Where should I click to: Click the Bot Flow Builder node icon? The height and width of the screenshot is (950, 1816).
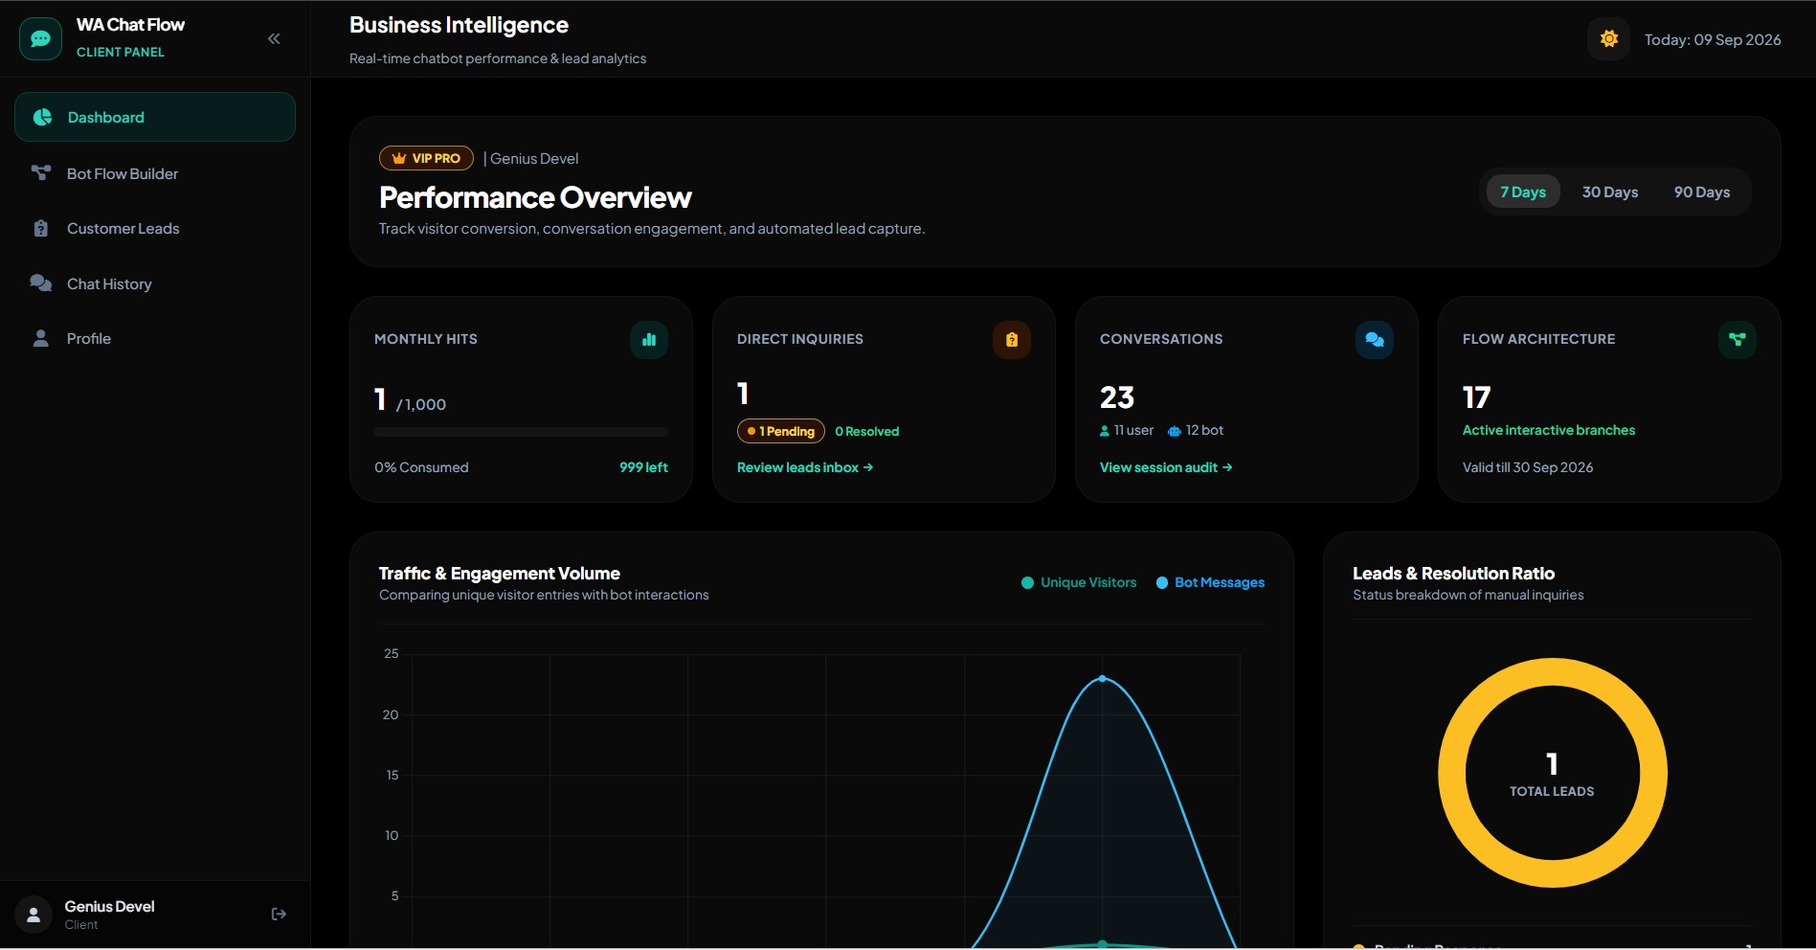coord(41,172)
